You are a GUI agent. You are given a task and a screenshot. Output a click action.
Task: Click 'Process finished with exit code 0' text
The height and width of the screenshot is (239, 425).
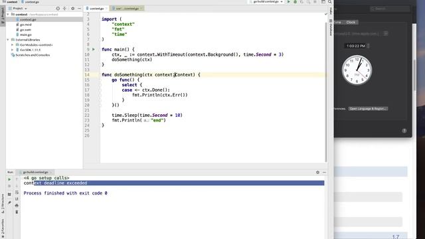(x=65, y=193)
